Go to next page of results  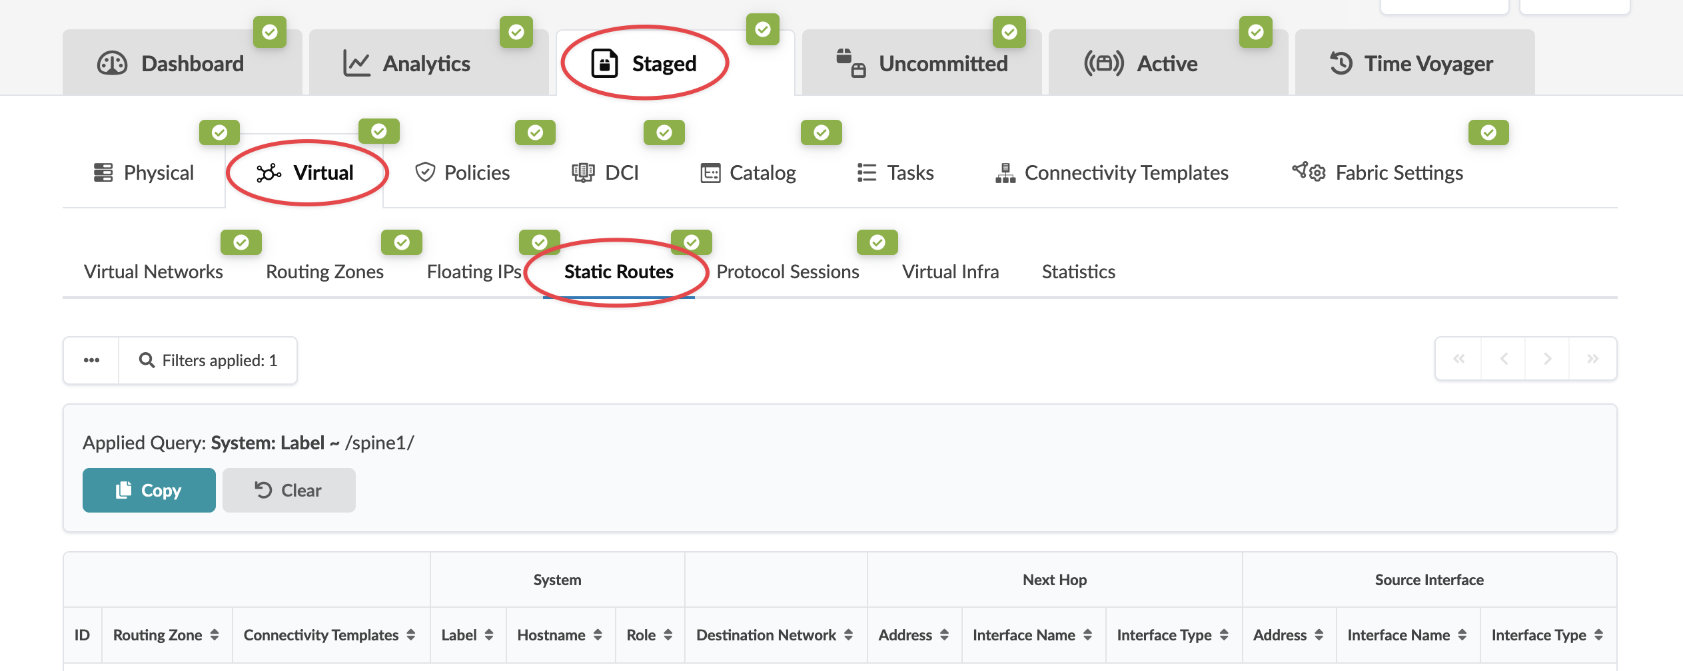coord(1547,359)
